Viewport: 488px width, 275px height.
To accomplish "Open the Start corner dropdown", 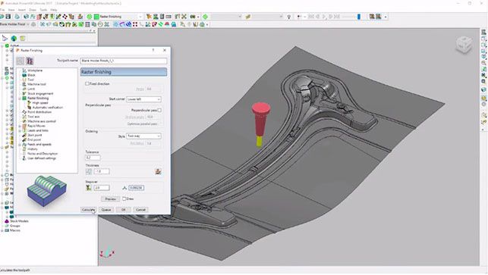I will click(143, 99).
